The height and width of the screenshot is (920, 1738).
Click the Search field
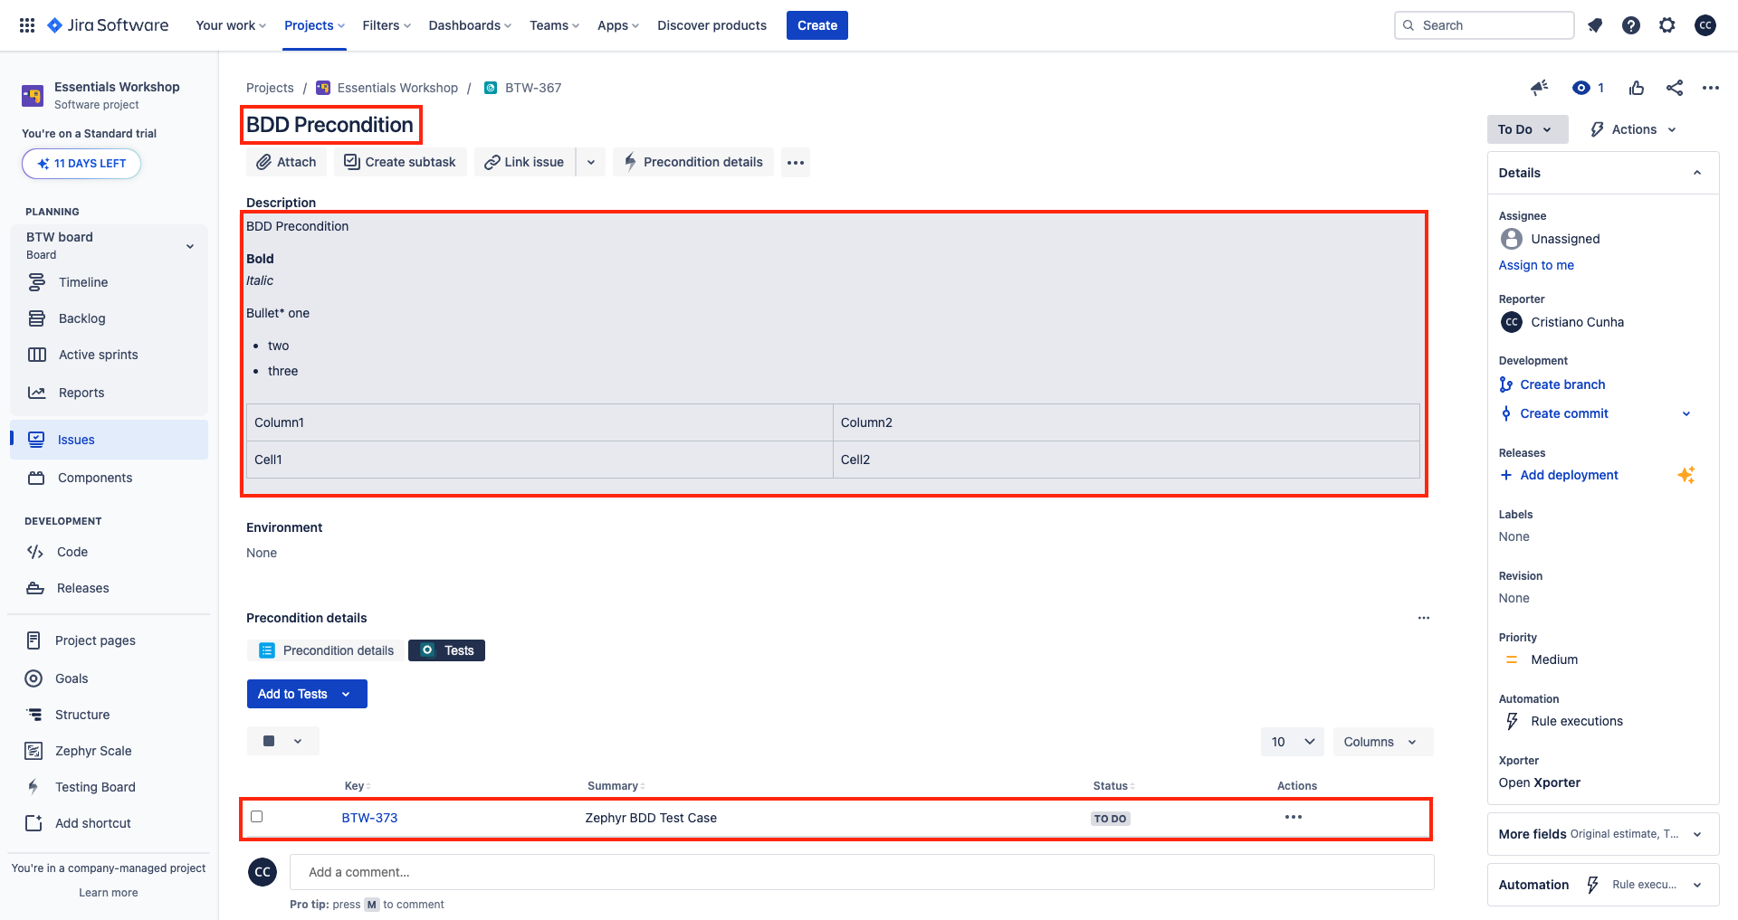tap(1485, 25)
